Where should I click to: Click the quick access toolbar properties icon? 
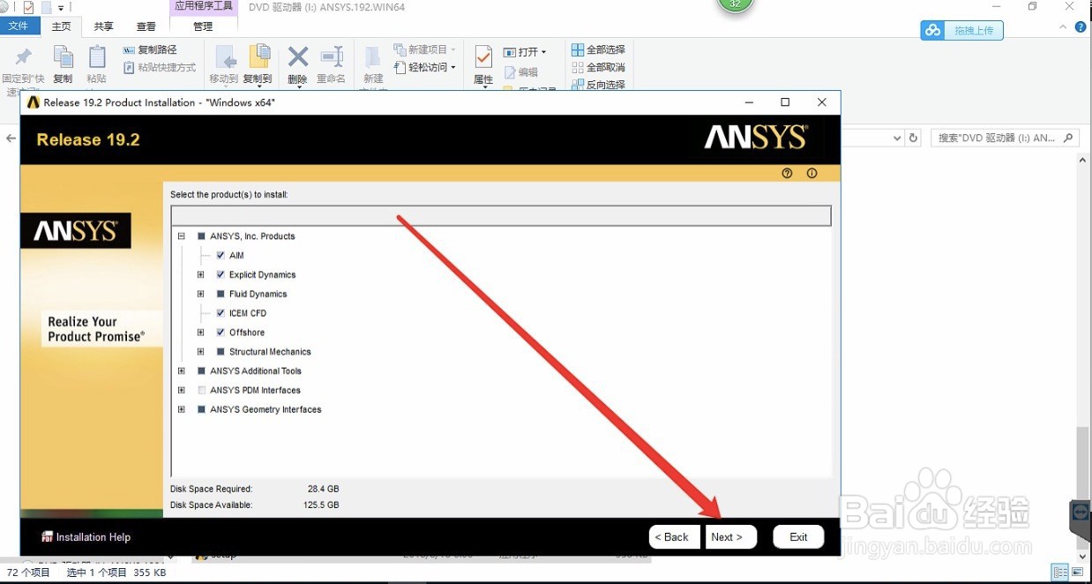(x=28, y=7)
